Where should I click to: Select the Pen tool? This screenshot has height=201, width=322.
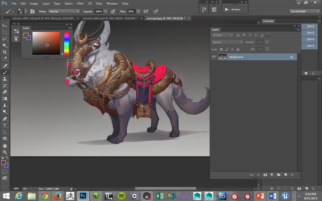click(5, 119)
